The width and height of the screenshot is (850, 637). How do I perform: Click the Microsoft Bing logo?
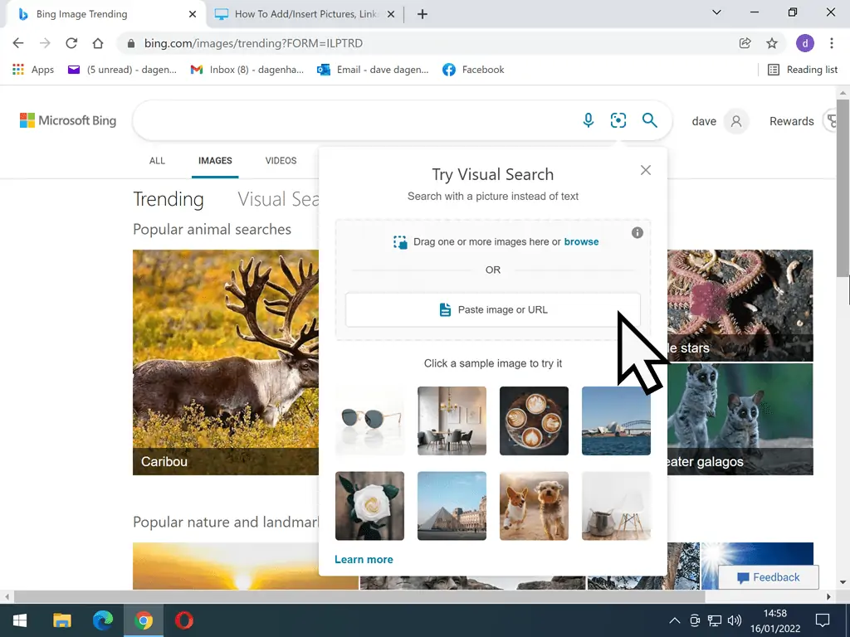click(67, 120)
